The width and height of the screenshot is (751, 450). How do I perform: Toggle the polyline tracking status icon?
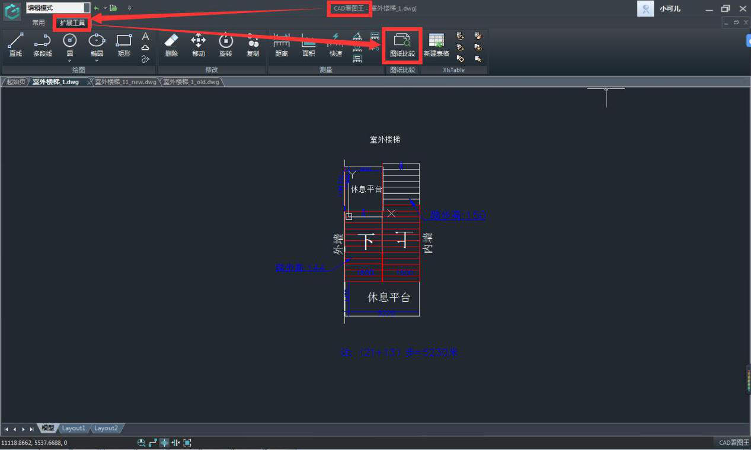pyautogui.click(x=153, y=443)
